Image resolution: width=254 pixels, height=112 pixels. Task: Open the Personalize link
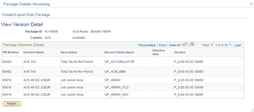147,45
